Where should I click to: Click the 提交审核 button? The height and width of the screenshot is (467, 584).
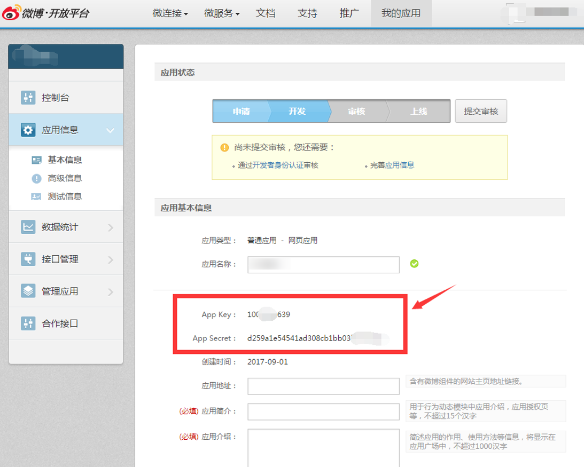[481, 111]
